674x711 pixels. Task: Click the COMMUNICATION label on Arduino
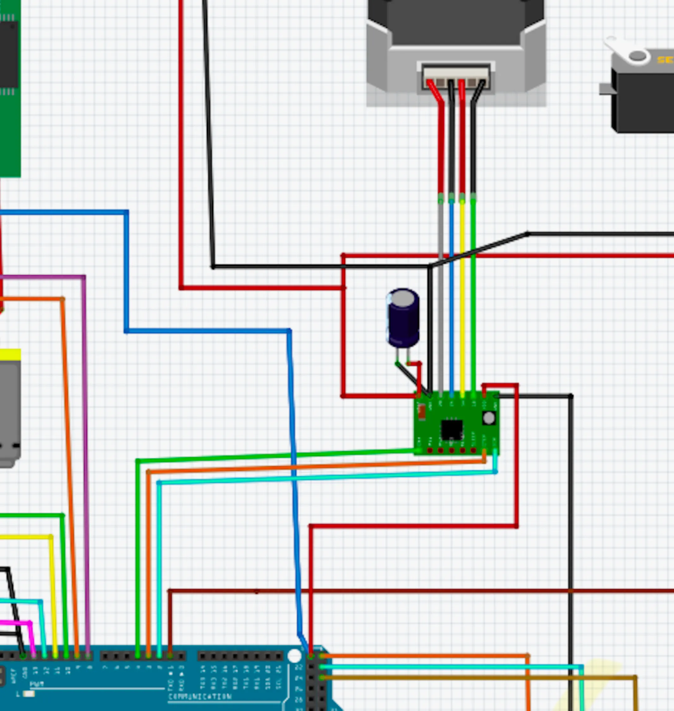[200, 697]
